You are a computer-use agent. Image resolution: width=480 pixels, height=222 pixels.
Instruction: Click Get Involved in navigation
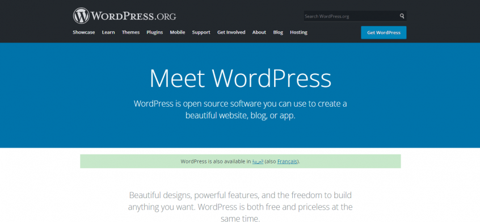pos(231,32)
